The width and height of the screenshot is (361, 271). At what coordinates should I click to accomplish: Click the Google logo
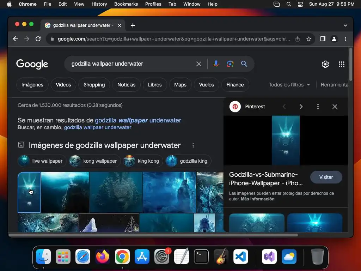[x=32, y=64]
